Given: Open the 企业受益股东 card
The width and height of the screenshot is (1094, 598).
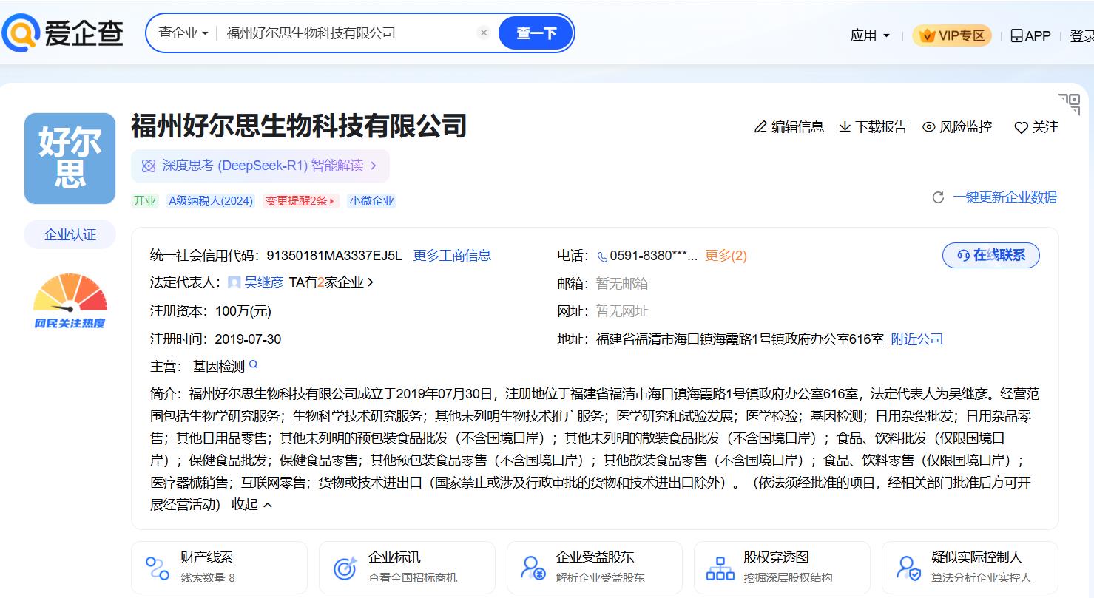Looking at the screenshot, I should coord(595,568).
